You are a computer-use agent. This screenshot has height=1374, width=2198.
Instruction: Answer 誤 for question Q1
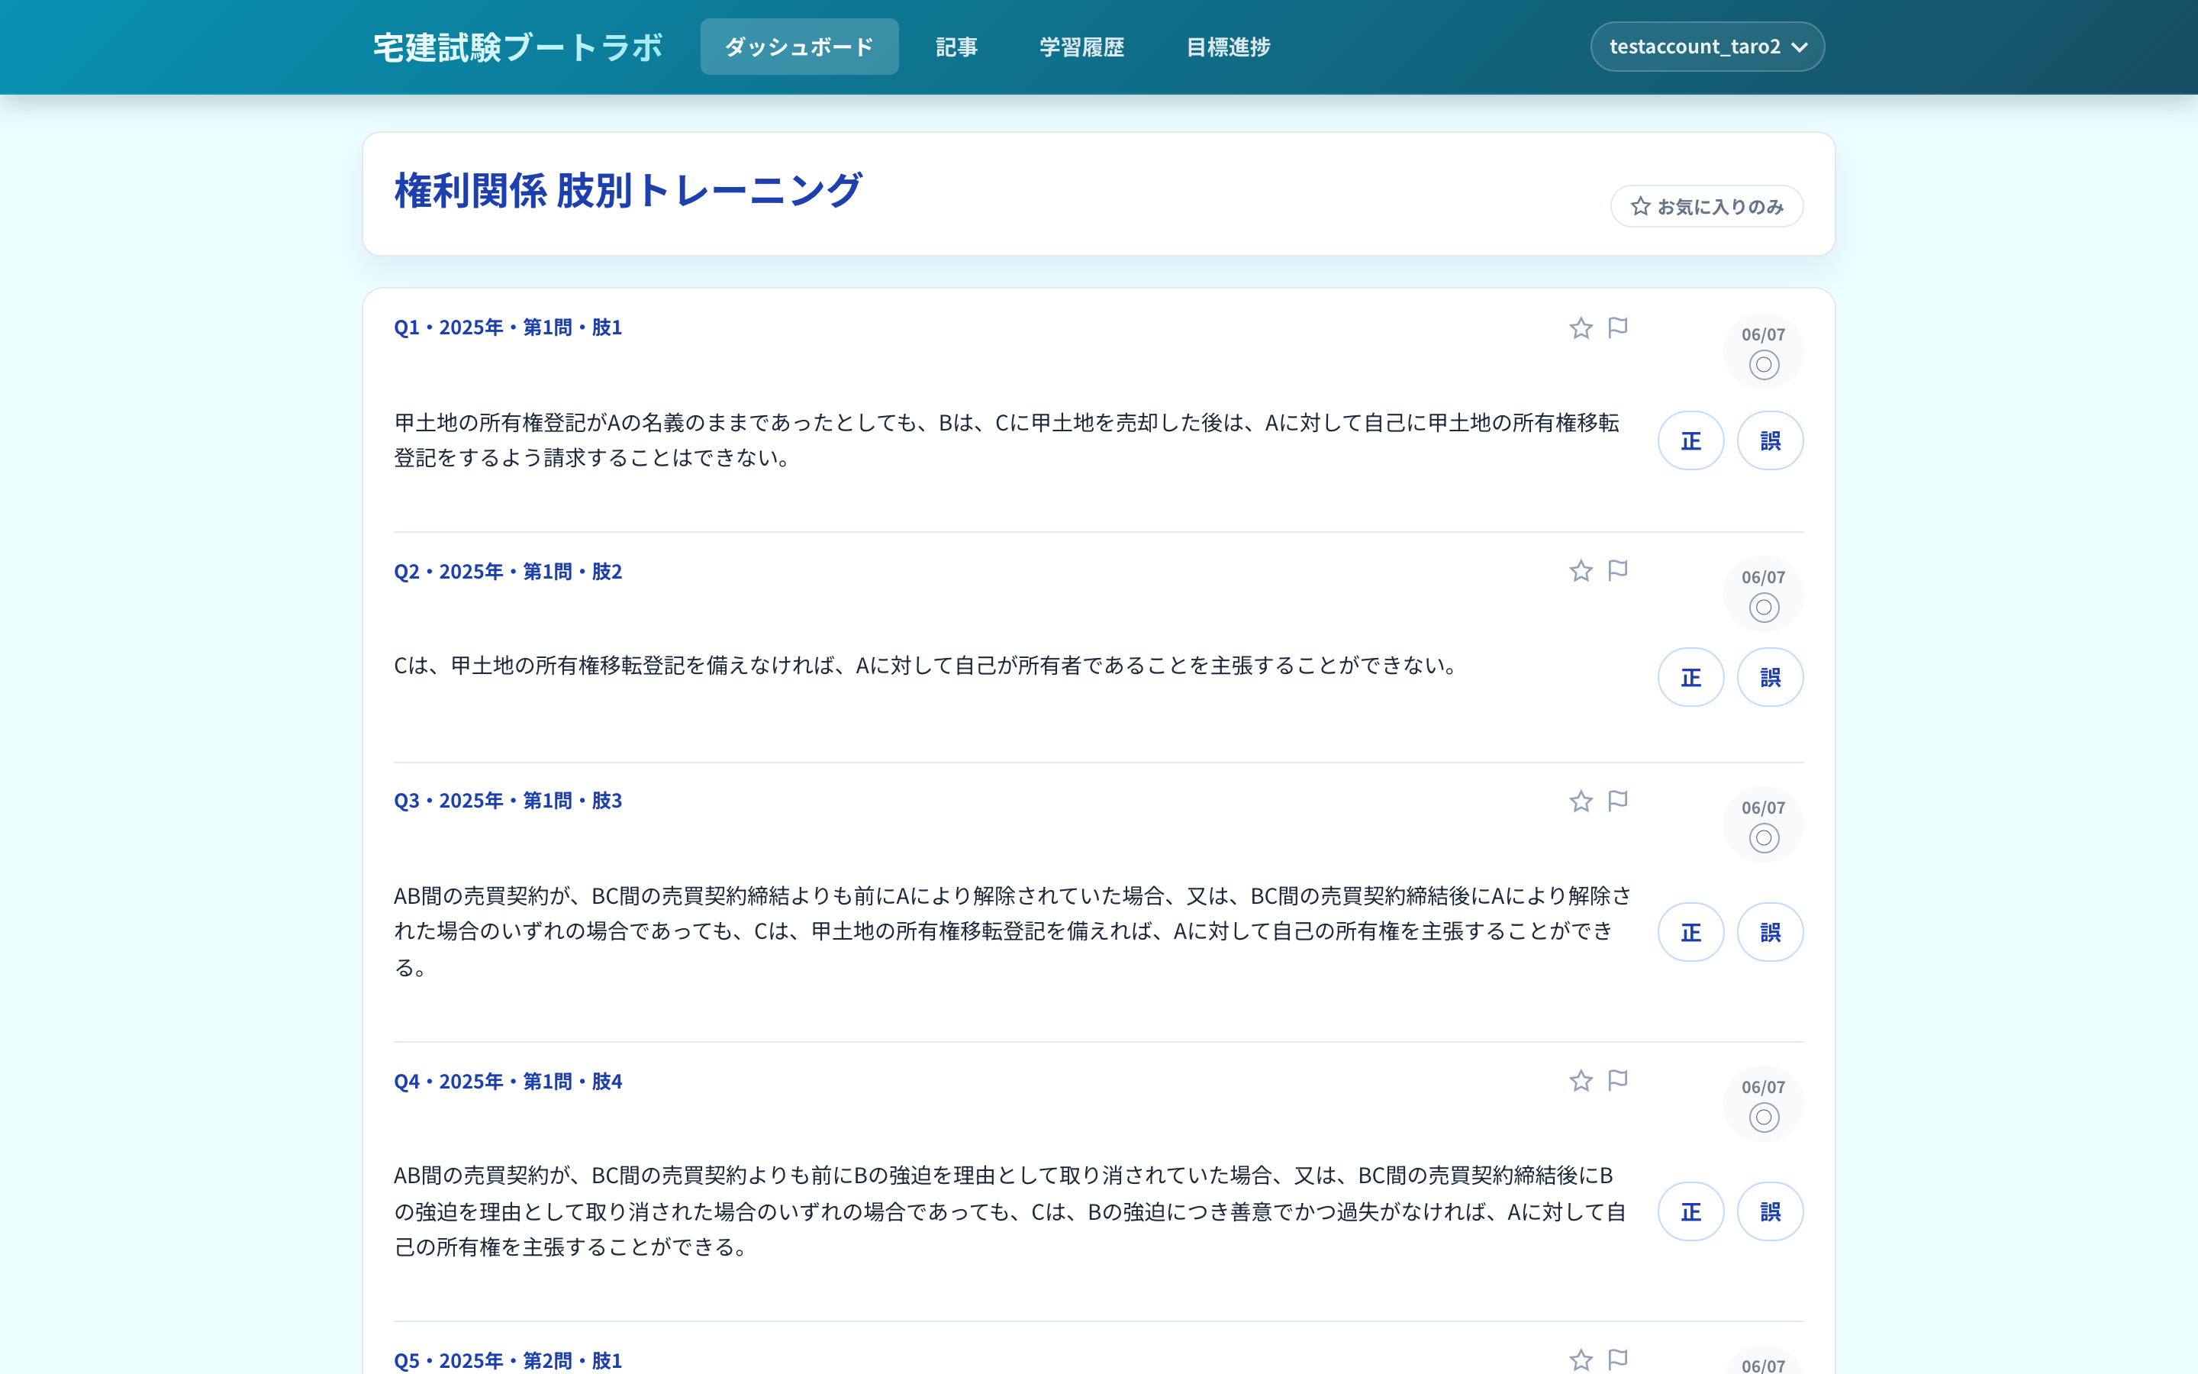click(1770, 440)
